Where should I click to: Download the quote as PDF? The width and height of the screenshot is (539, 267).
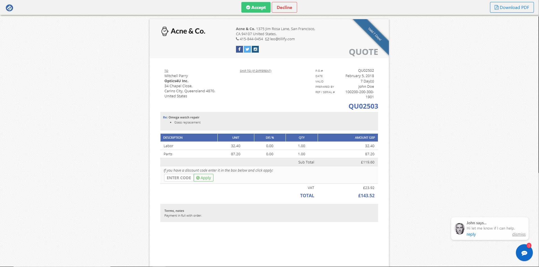click(x=512, y=7)
